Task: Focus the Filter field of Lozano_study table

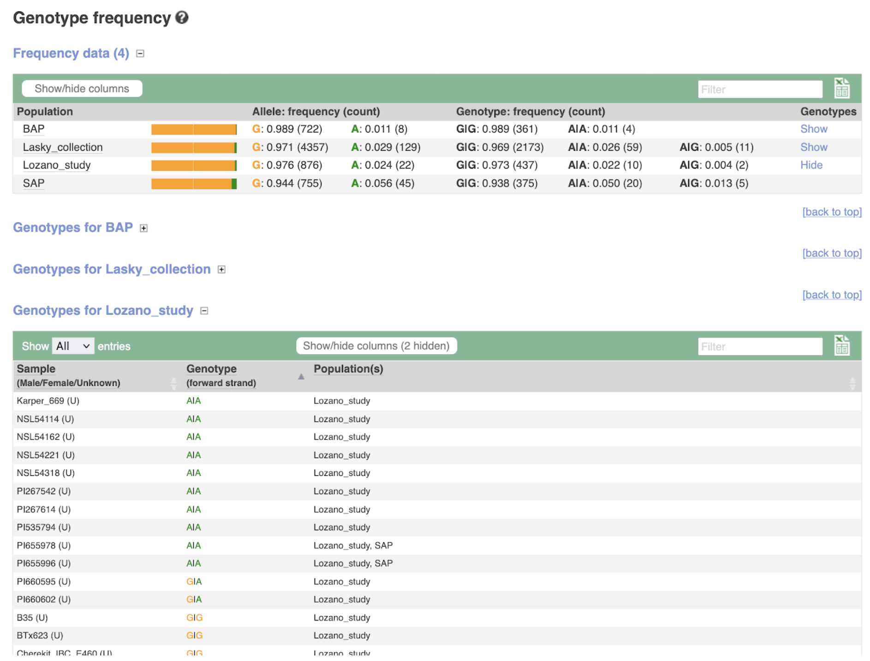Action: coord(760,346)
